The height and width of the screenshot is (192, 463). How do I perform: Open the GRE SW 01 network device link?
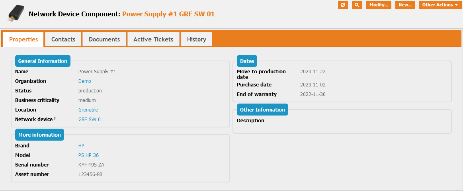click(91, 120)
